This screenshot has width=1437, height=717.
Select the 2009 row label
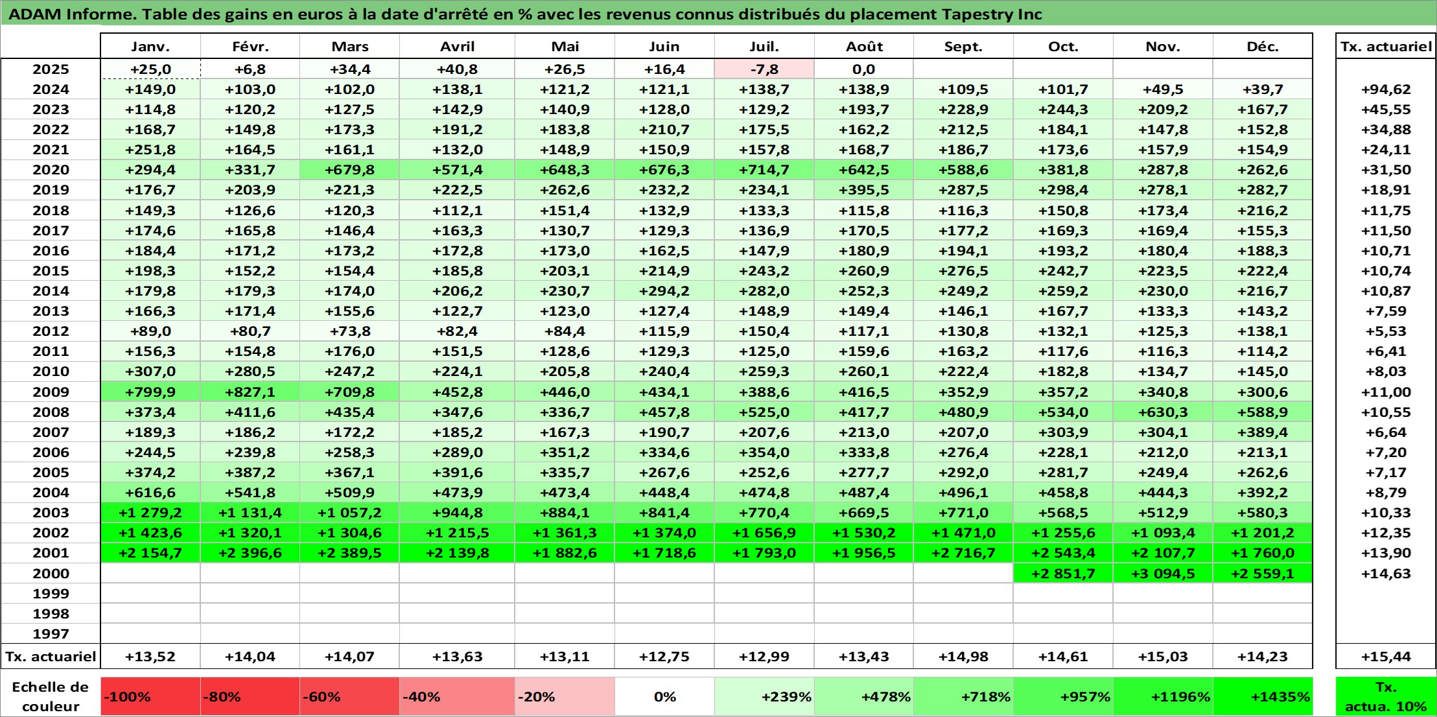click(x=51, y=392)
